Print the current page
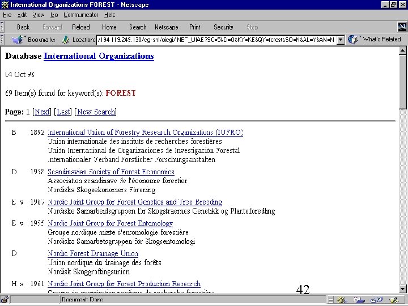 [194, 27]
